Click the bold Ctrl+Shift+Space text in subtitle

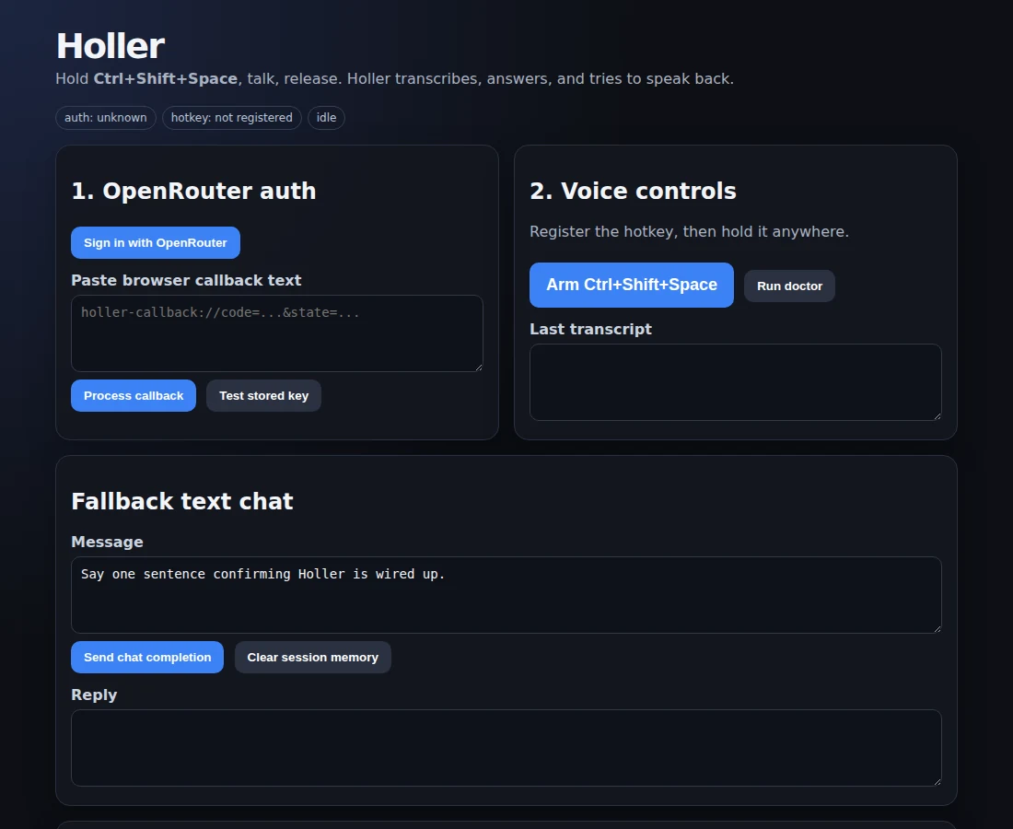coord(166,79)
